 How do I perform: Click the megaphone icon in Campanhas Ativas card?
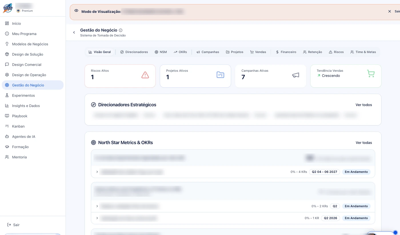[296, 75]
